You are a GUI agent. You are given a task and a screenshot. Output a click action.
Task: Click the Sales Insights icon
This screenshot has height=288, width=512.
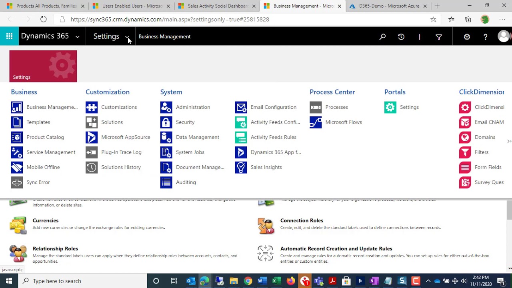pyautogui.click(x=241, y=167)
